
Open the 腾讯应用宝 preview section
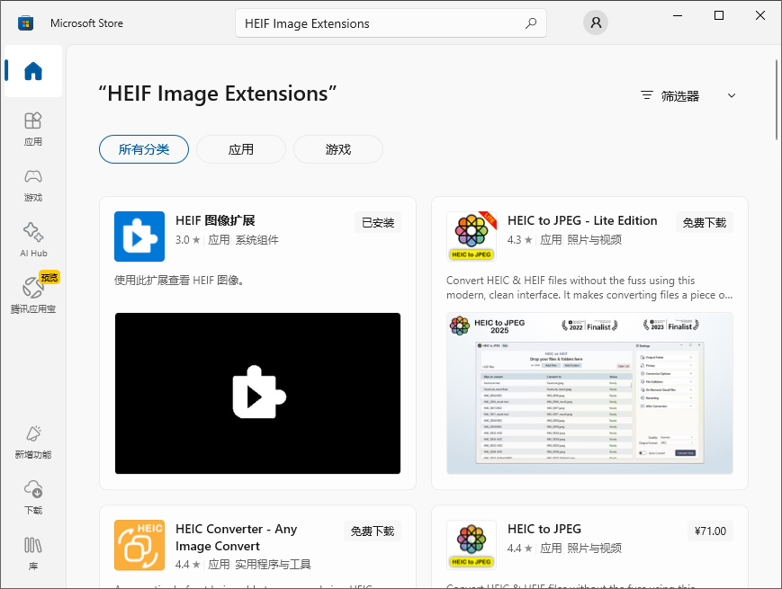click(x=32, y=292)
